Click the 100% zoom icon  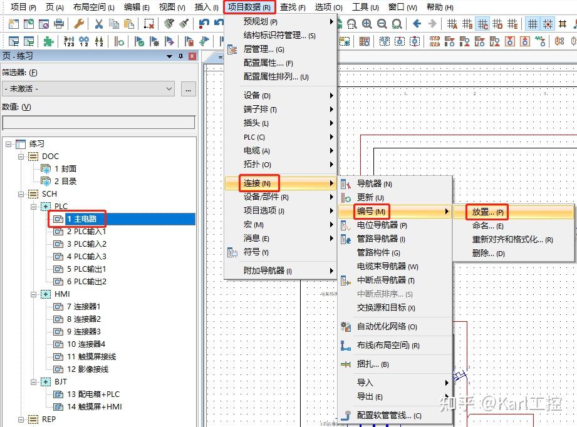(x=397, y=23)
